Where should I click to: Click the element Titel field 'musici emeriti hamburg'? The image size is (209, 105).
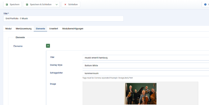[145, 58]
